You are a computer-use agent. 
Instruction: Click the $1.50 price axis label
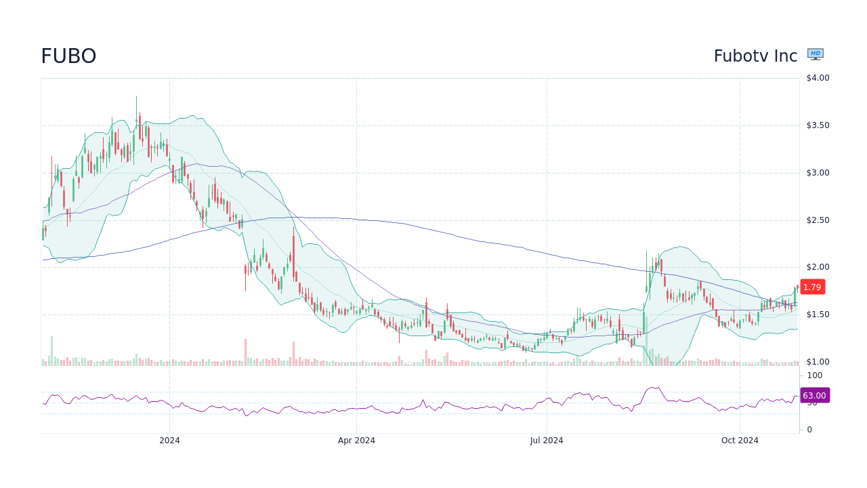pyautogui.click(x=818, y=314)
